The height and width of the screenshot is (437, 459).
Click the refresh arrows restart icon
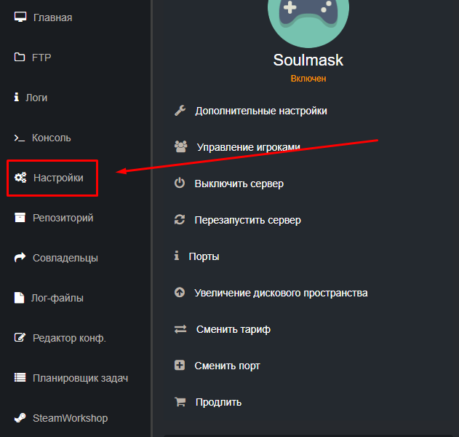[x=180, y=220]
